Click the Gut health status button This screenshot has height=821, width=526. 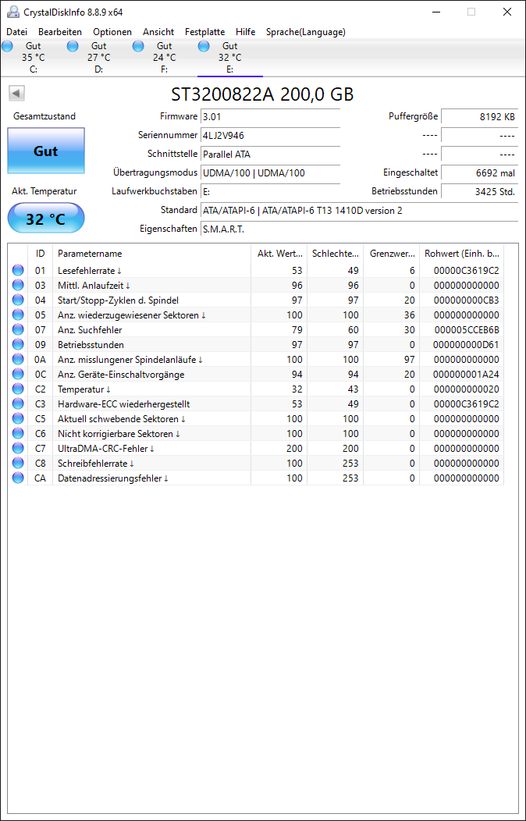click(46, 151)
